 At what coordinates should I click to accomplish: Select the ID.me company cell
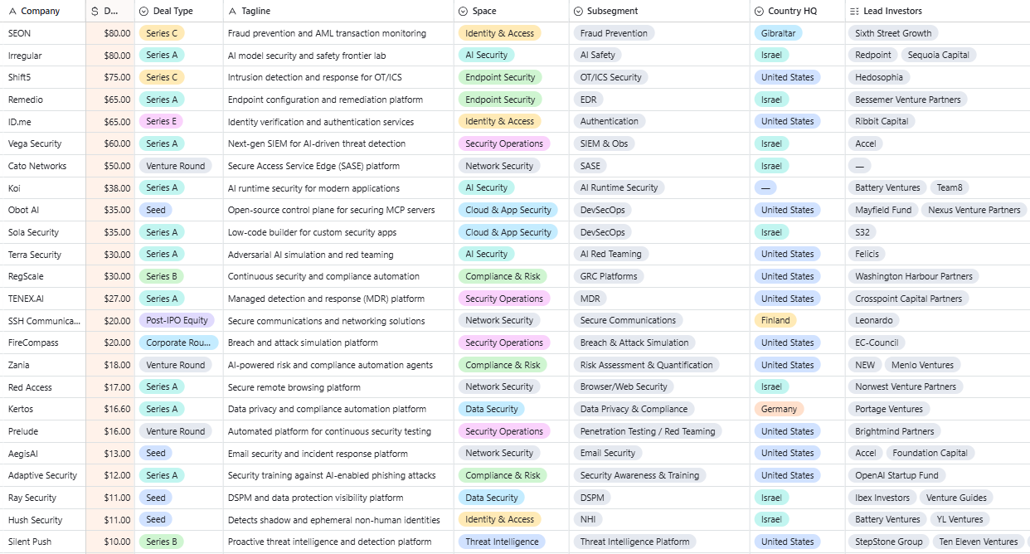(x=43, y=122)
